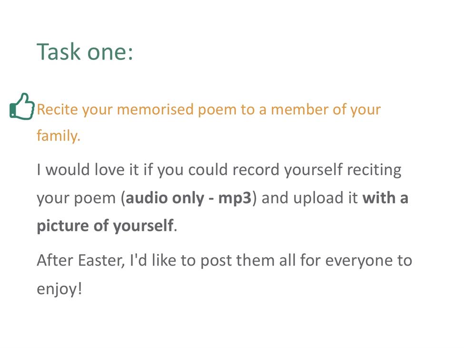464x348 pixels.
Task: Click the word 'Easter,'
Action: pos(101,260)
